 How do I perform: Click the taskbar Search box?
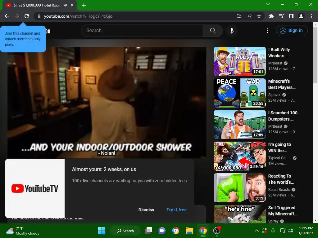[x=125, y=231]
